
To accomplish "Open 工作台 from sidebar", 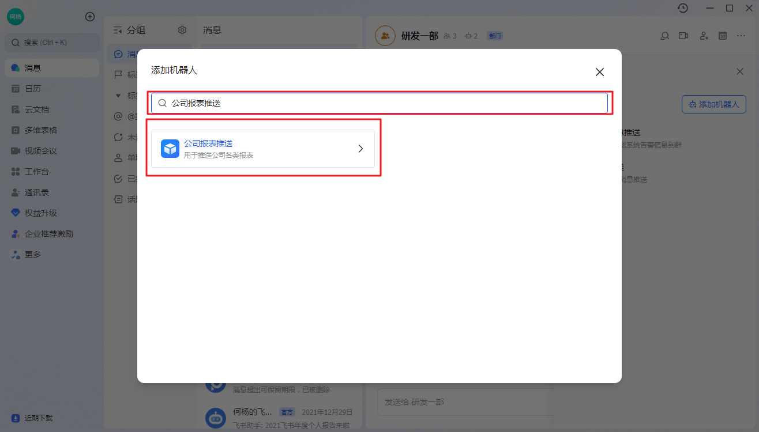I will pos(36,172).
